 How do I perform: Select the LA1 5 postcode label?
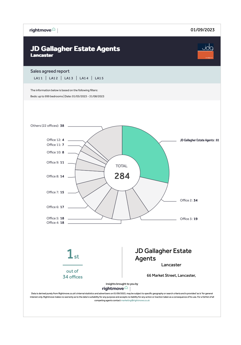99,78
